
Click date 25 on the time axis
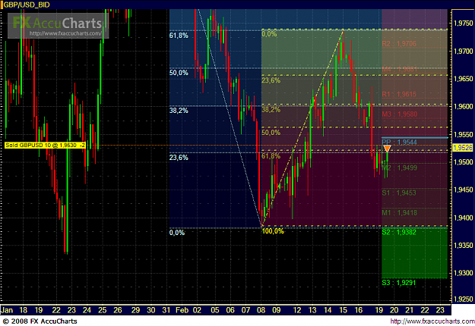pos(103,310)
